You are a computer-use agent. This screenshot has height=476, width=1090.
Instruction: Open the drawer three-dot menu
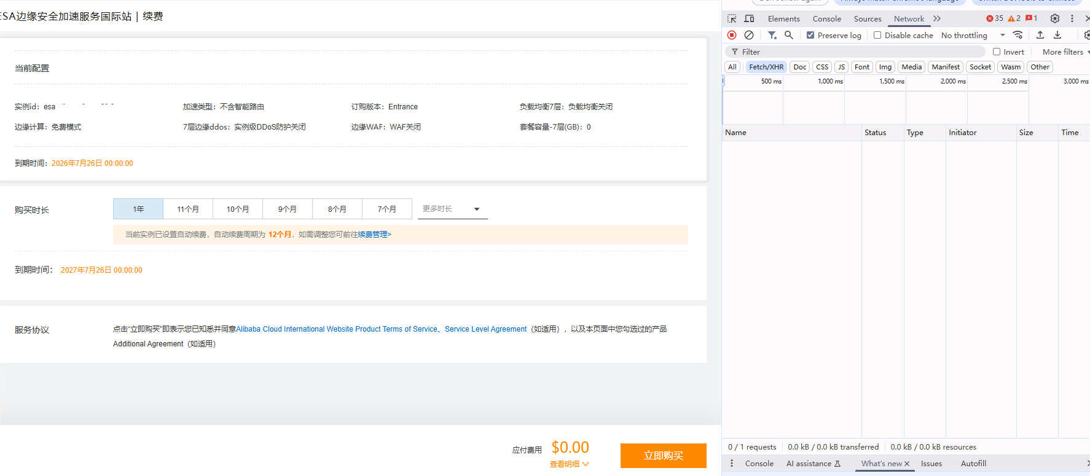click(731, 464)
